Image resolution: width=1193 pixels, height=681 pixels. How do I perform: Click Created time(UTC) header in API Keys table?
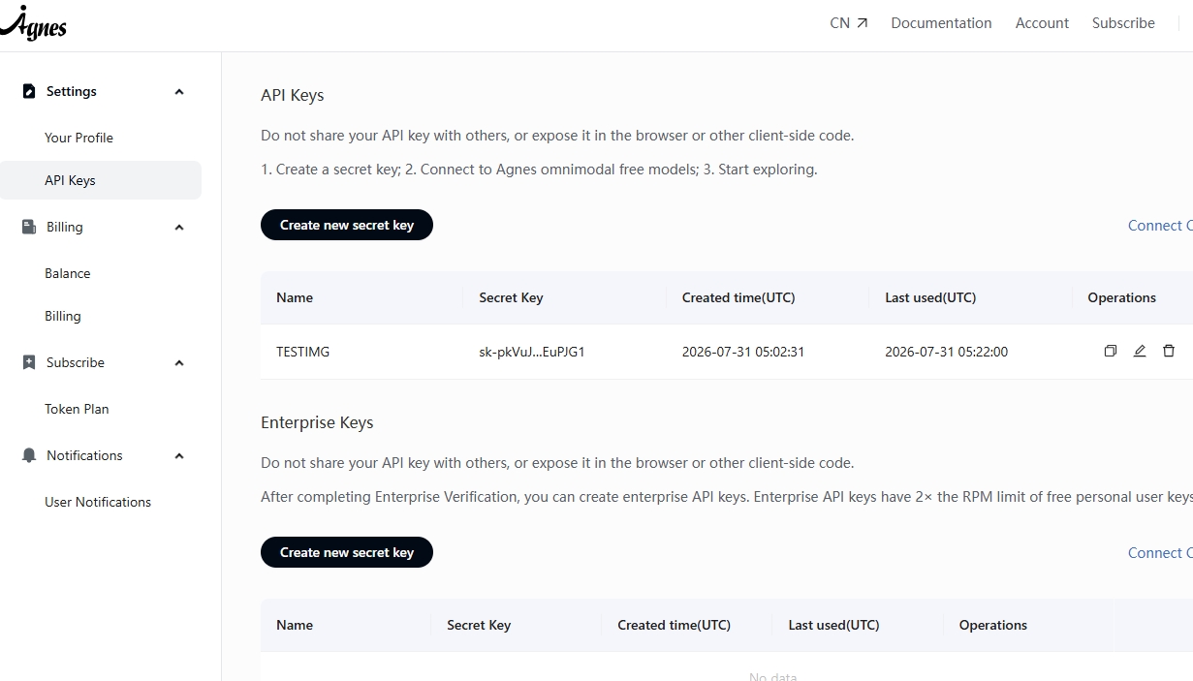pos(738,297)
